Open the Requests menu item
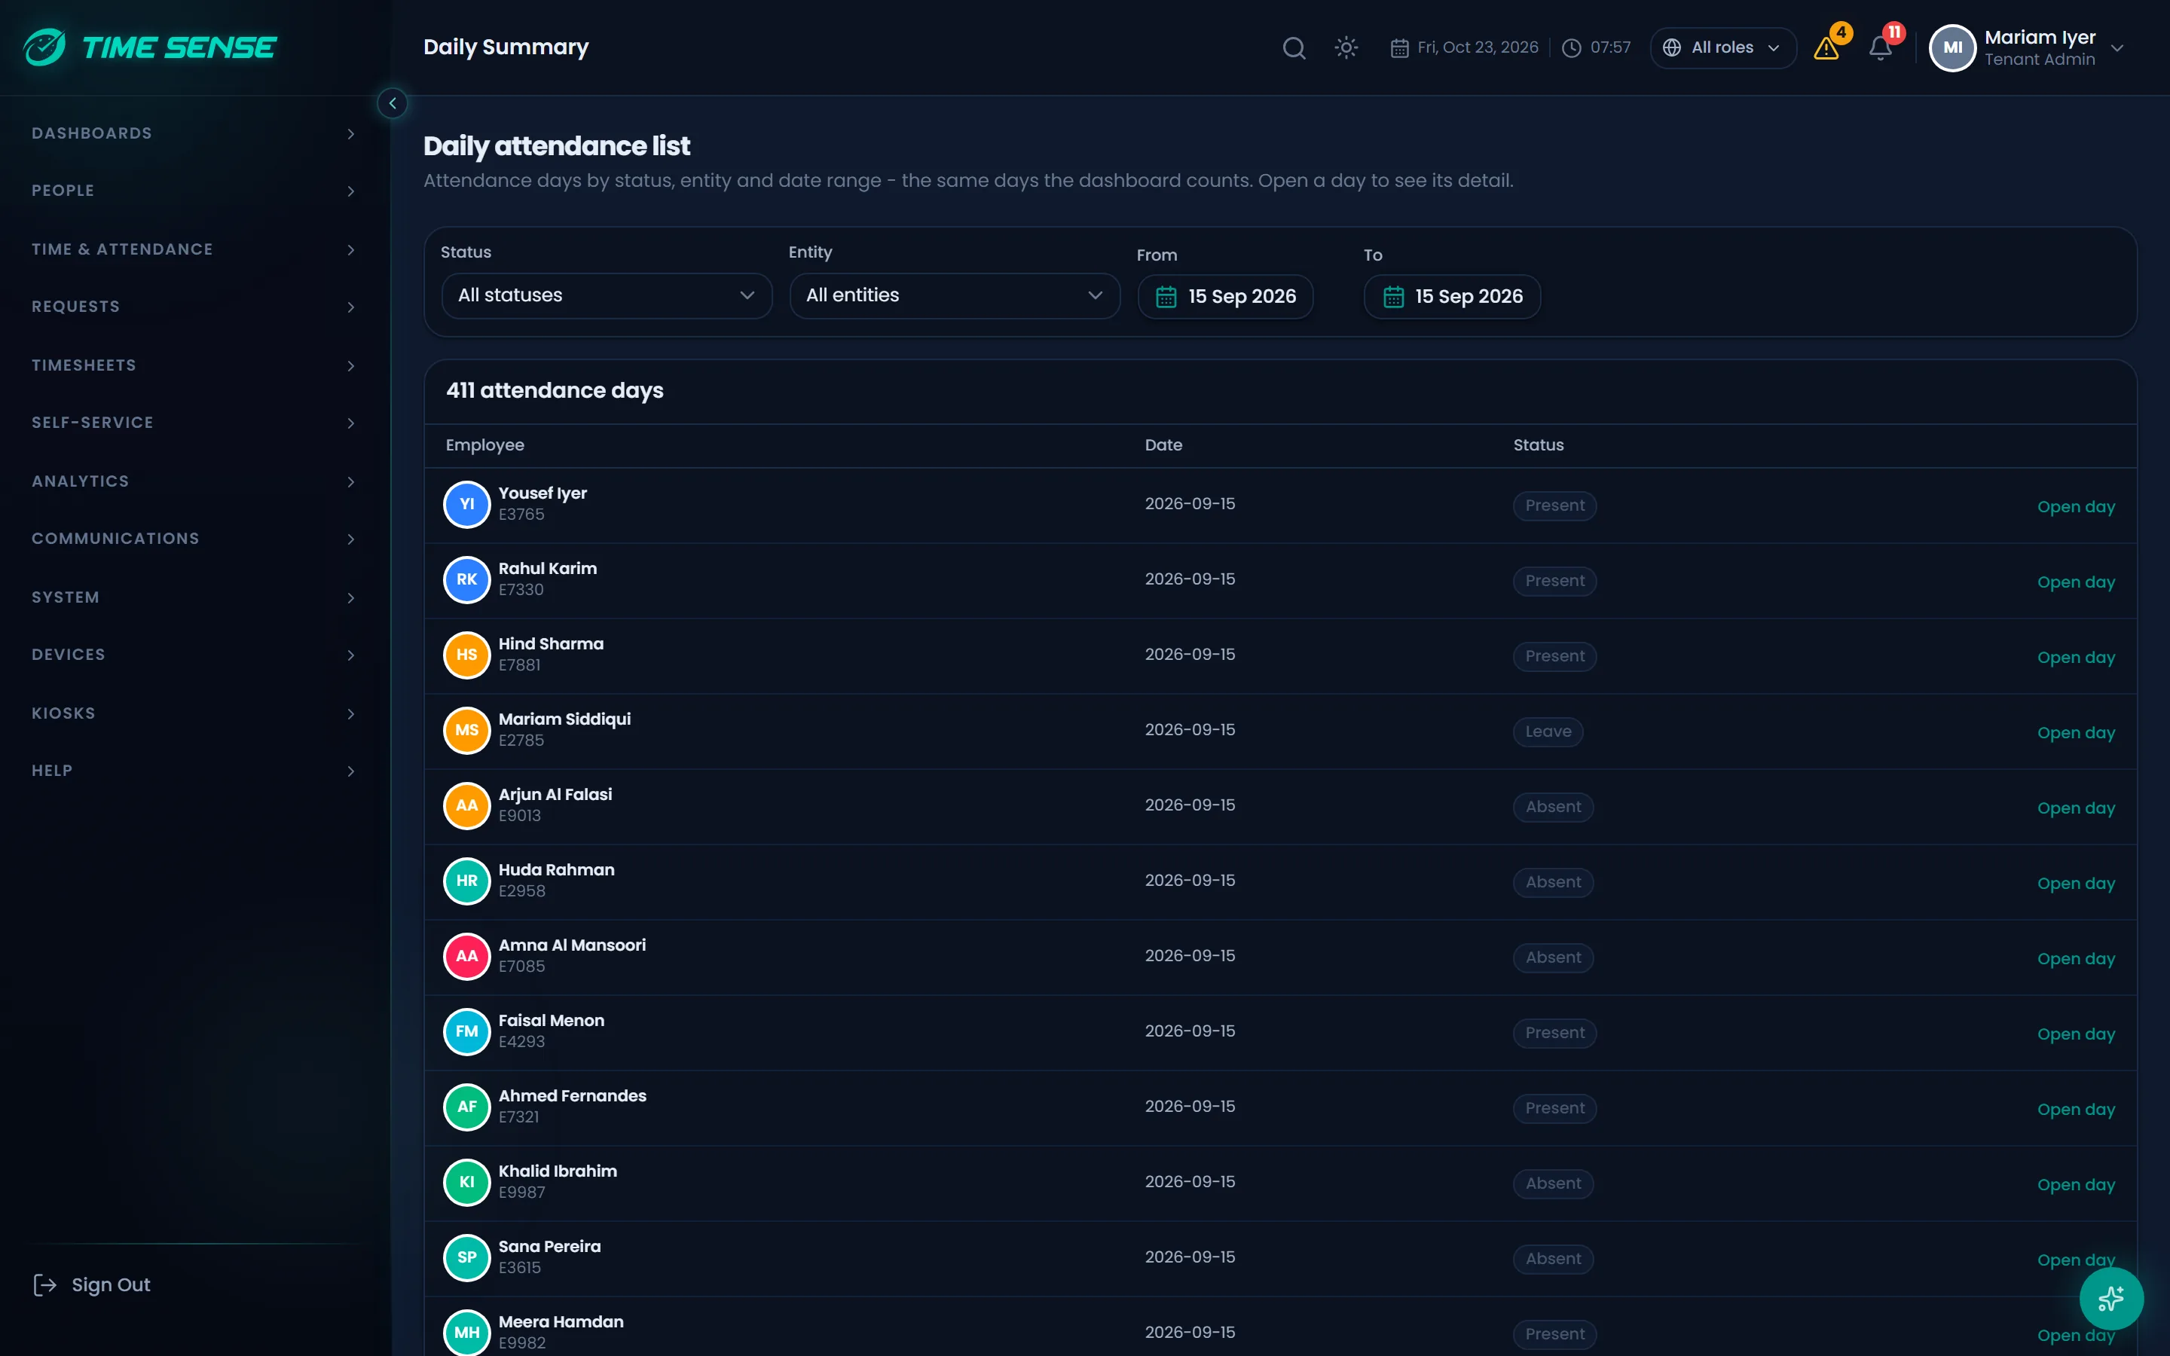This screenshot has height=1356, width=2170. coord(194,307)
